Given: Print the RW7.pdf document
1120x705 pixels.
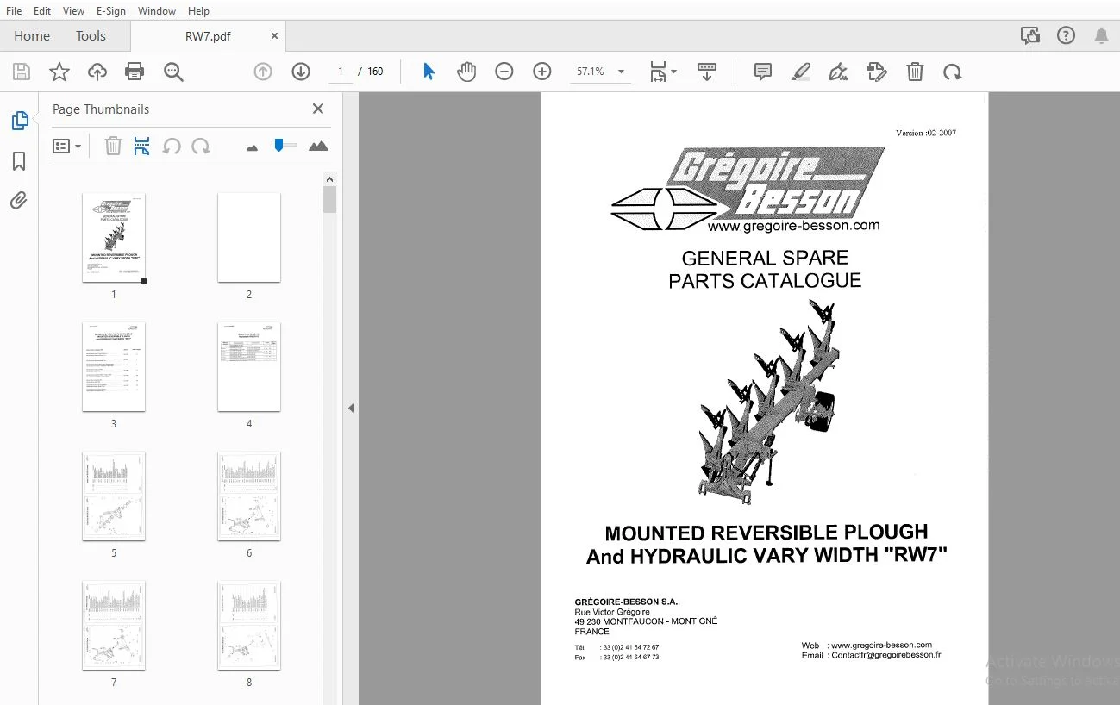Looking at the screenshot, I should coord(135,72).
